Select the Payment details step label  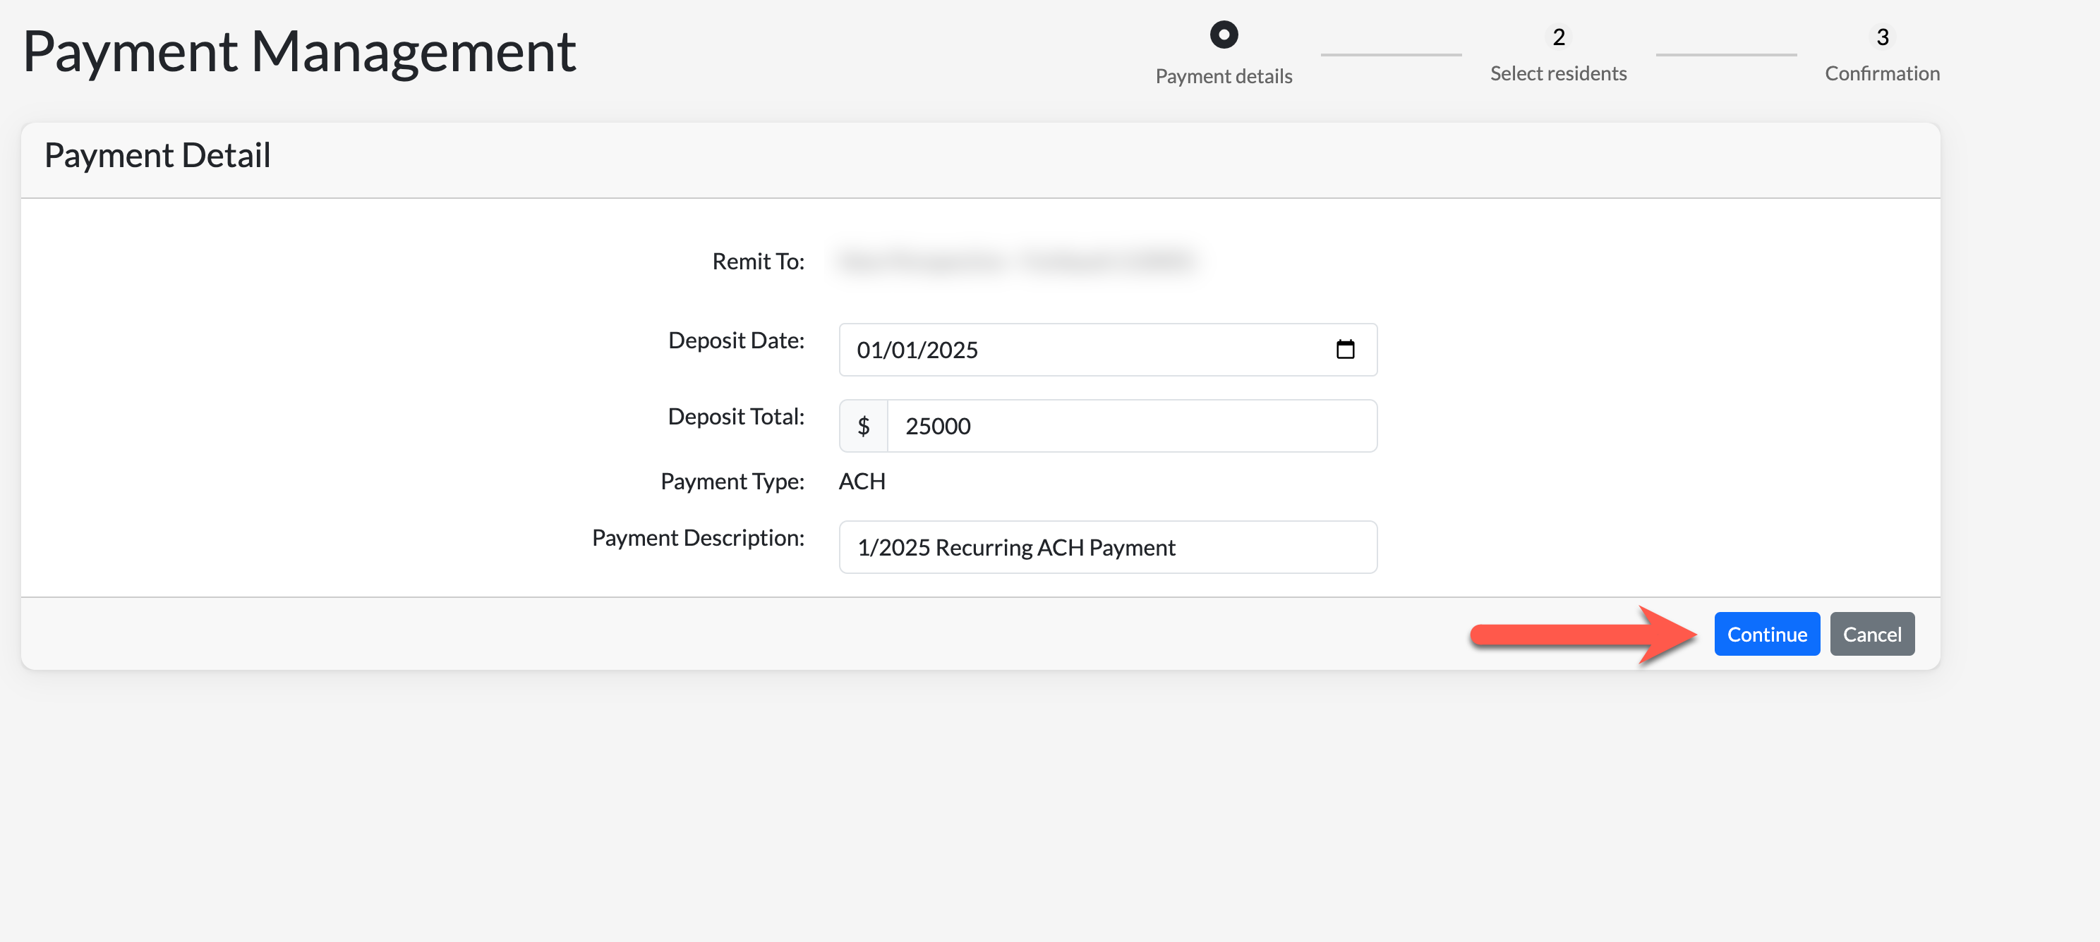tap(1223, 77)
